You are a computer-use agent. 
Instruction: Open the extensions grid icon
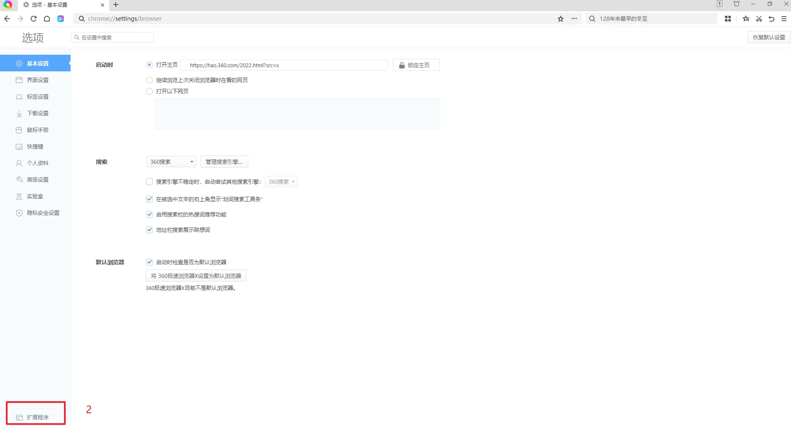[728, 19]
